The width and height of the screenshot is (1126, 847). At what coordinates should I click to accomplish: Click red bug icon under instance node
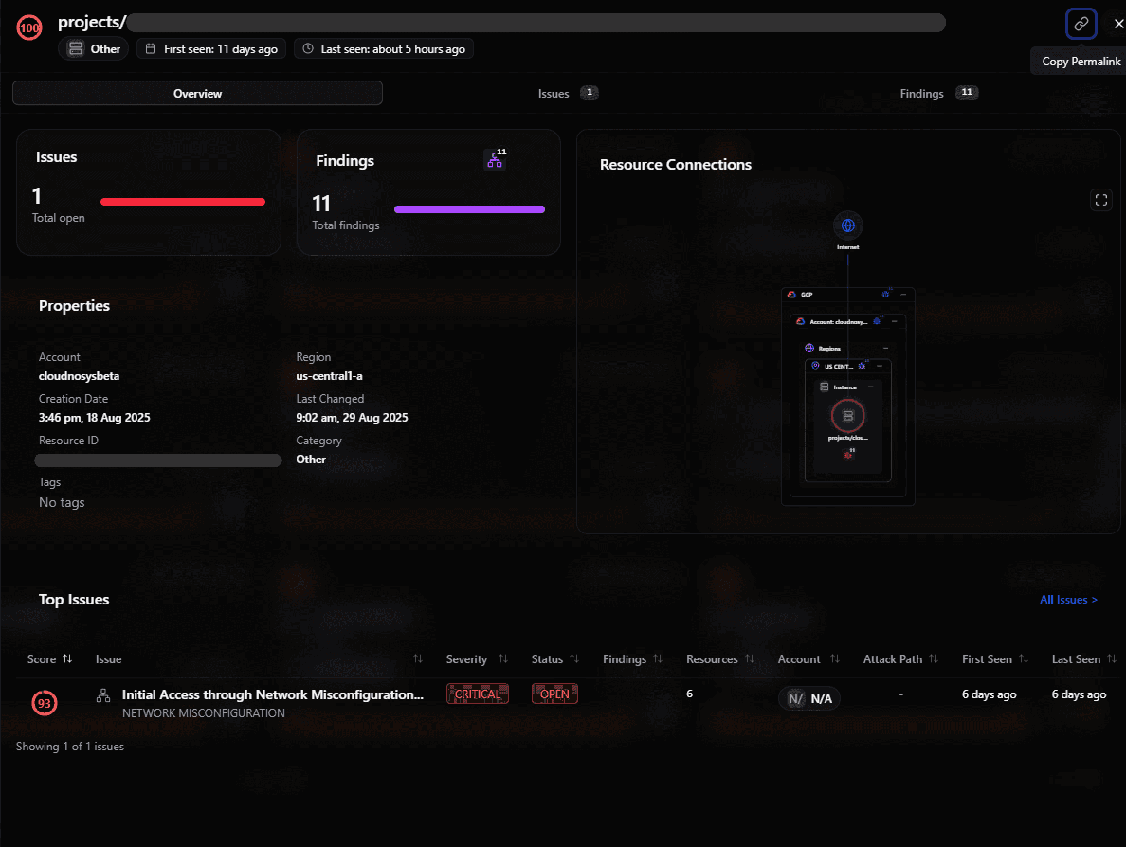click(848, 454)
